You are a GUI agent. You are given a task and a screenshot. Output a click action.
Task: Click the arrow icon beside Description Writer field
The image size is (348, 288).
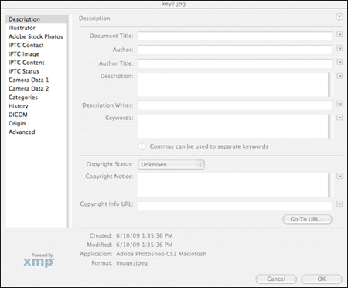pos(339,104)
